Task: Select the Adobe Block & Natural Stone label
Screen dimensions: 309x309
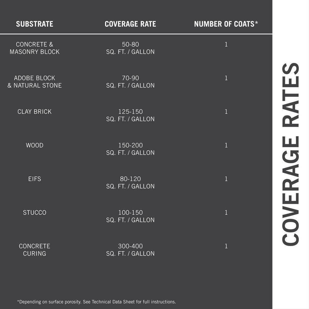Action: (x=35, y=82)
